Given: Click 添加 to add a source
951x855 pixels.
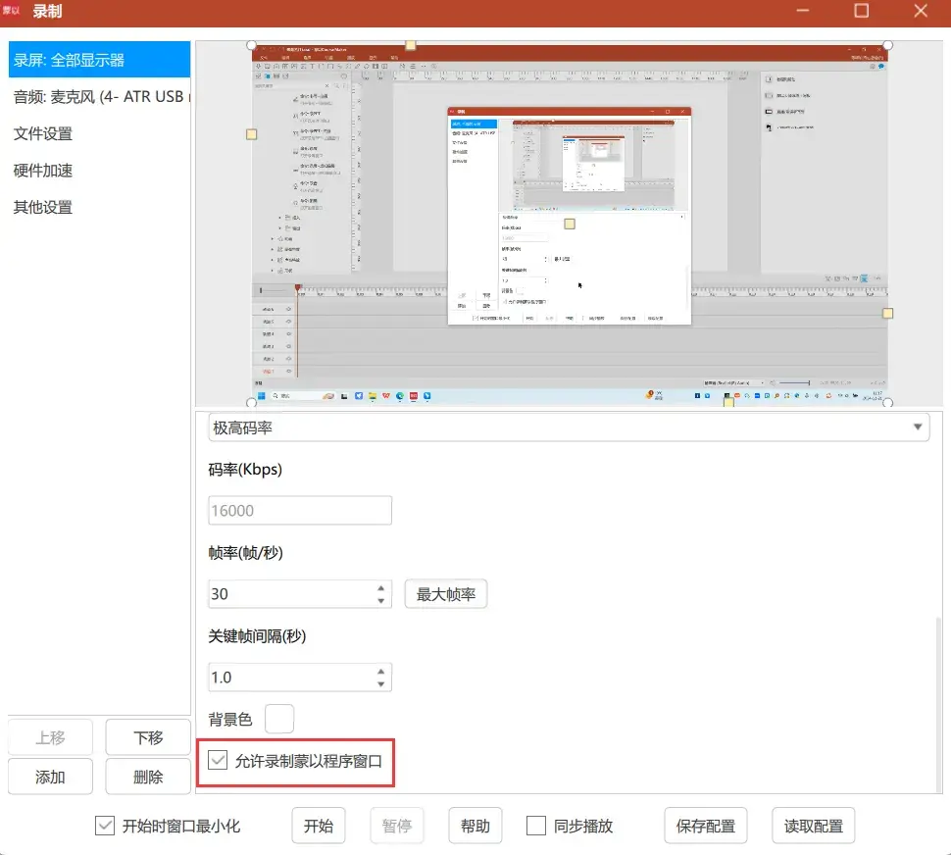Looking at the screenshot, I should (x=50, y=777).
